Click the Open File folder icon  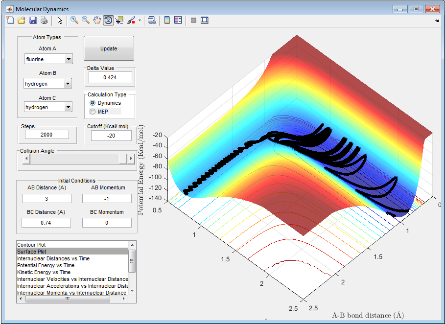[x=22, y=20]
